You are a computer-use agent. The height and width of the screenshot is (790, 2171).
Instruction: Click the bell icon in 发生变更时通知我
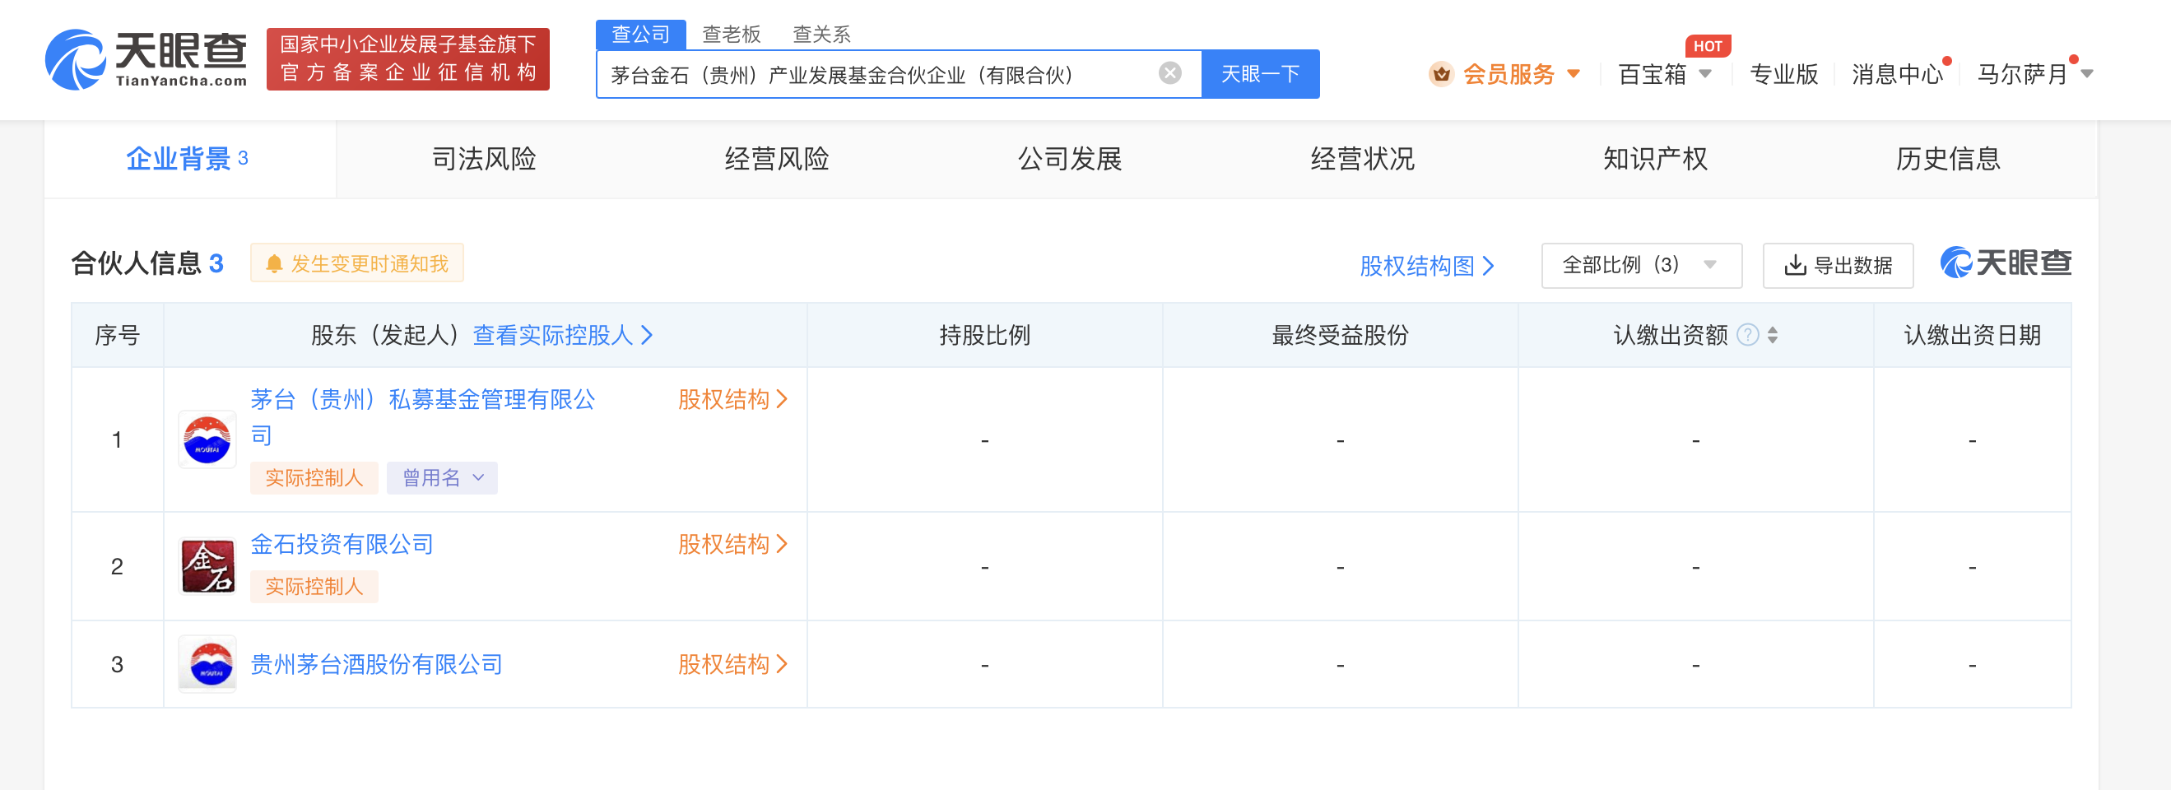[274, 264]
